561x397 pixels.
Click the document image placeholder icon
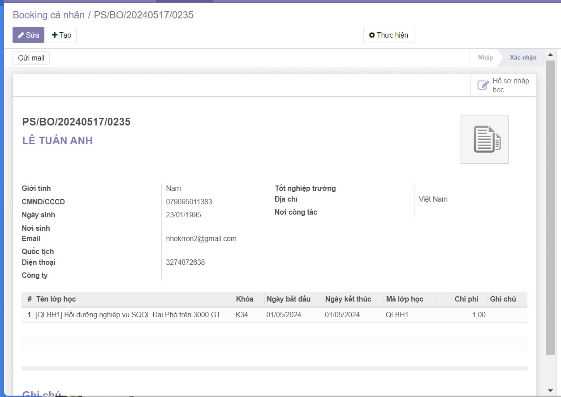click(485, 140)
